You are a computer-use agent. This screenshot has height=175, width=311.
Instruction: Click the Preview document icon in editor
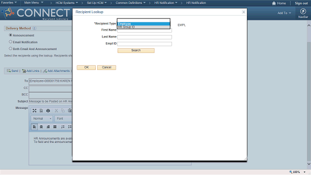[41, 111]
